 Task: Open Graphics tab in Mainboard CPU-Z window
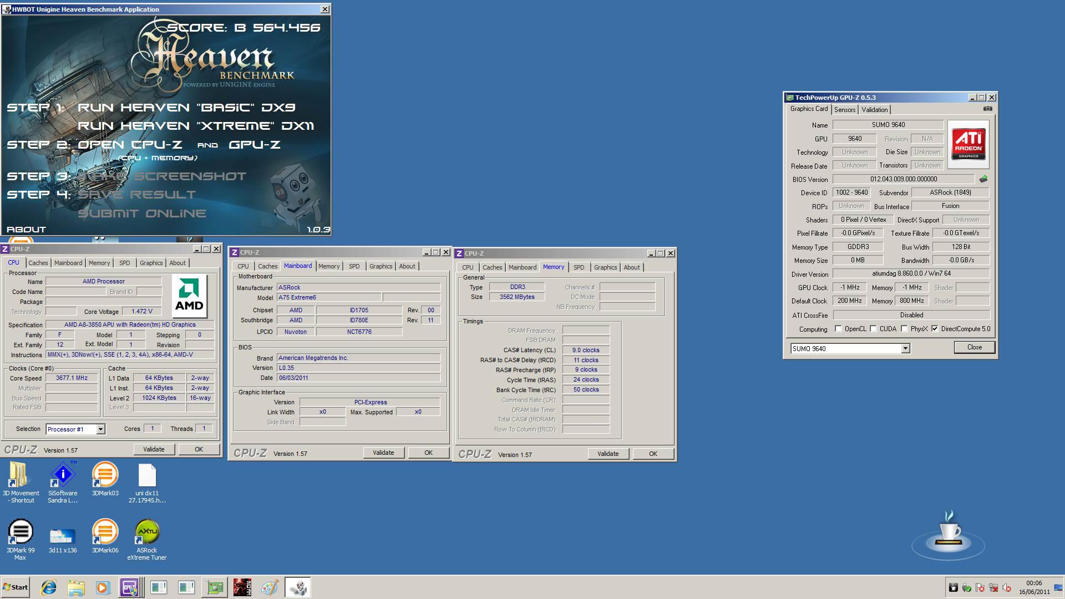click(x=381, y=266)
